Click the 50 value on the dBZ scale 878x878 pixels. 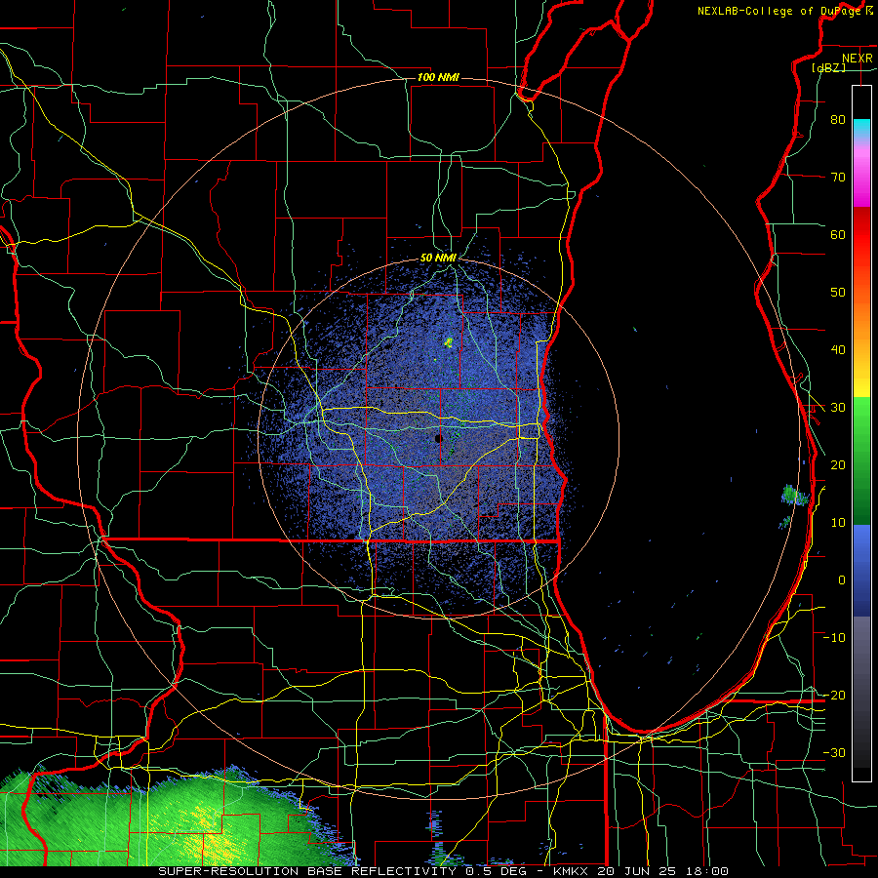(x=838, y=293)
